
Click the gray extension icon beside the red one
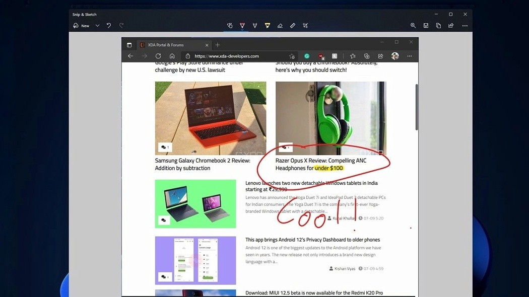[335, 56]
